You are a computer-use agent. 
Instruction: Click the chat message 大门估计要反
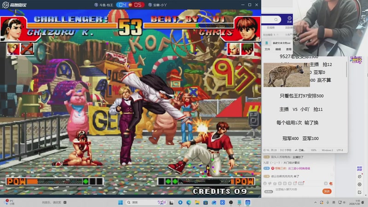click(x=292, y=163)
